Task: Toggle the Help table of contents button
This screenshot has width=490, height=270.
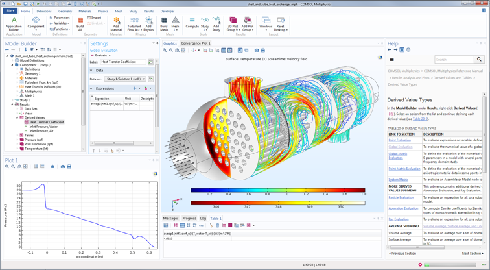Action: click(391, 60)
